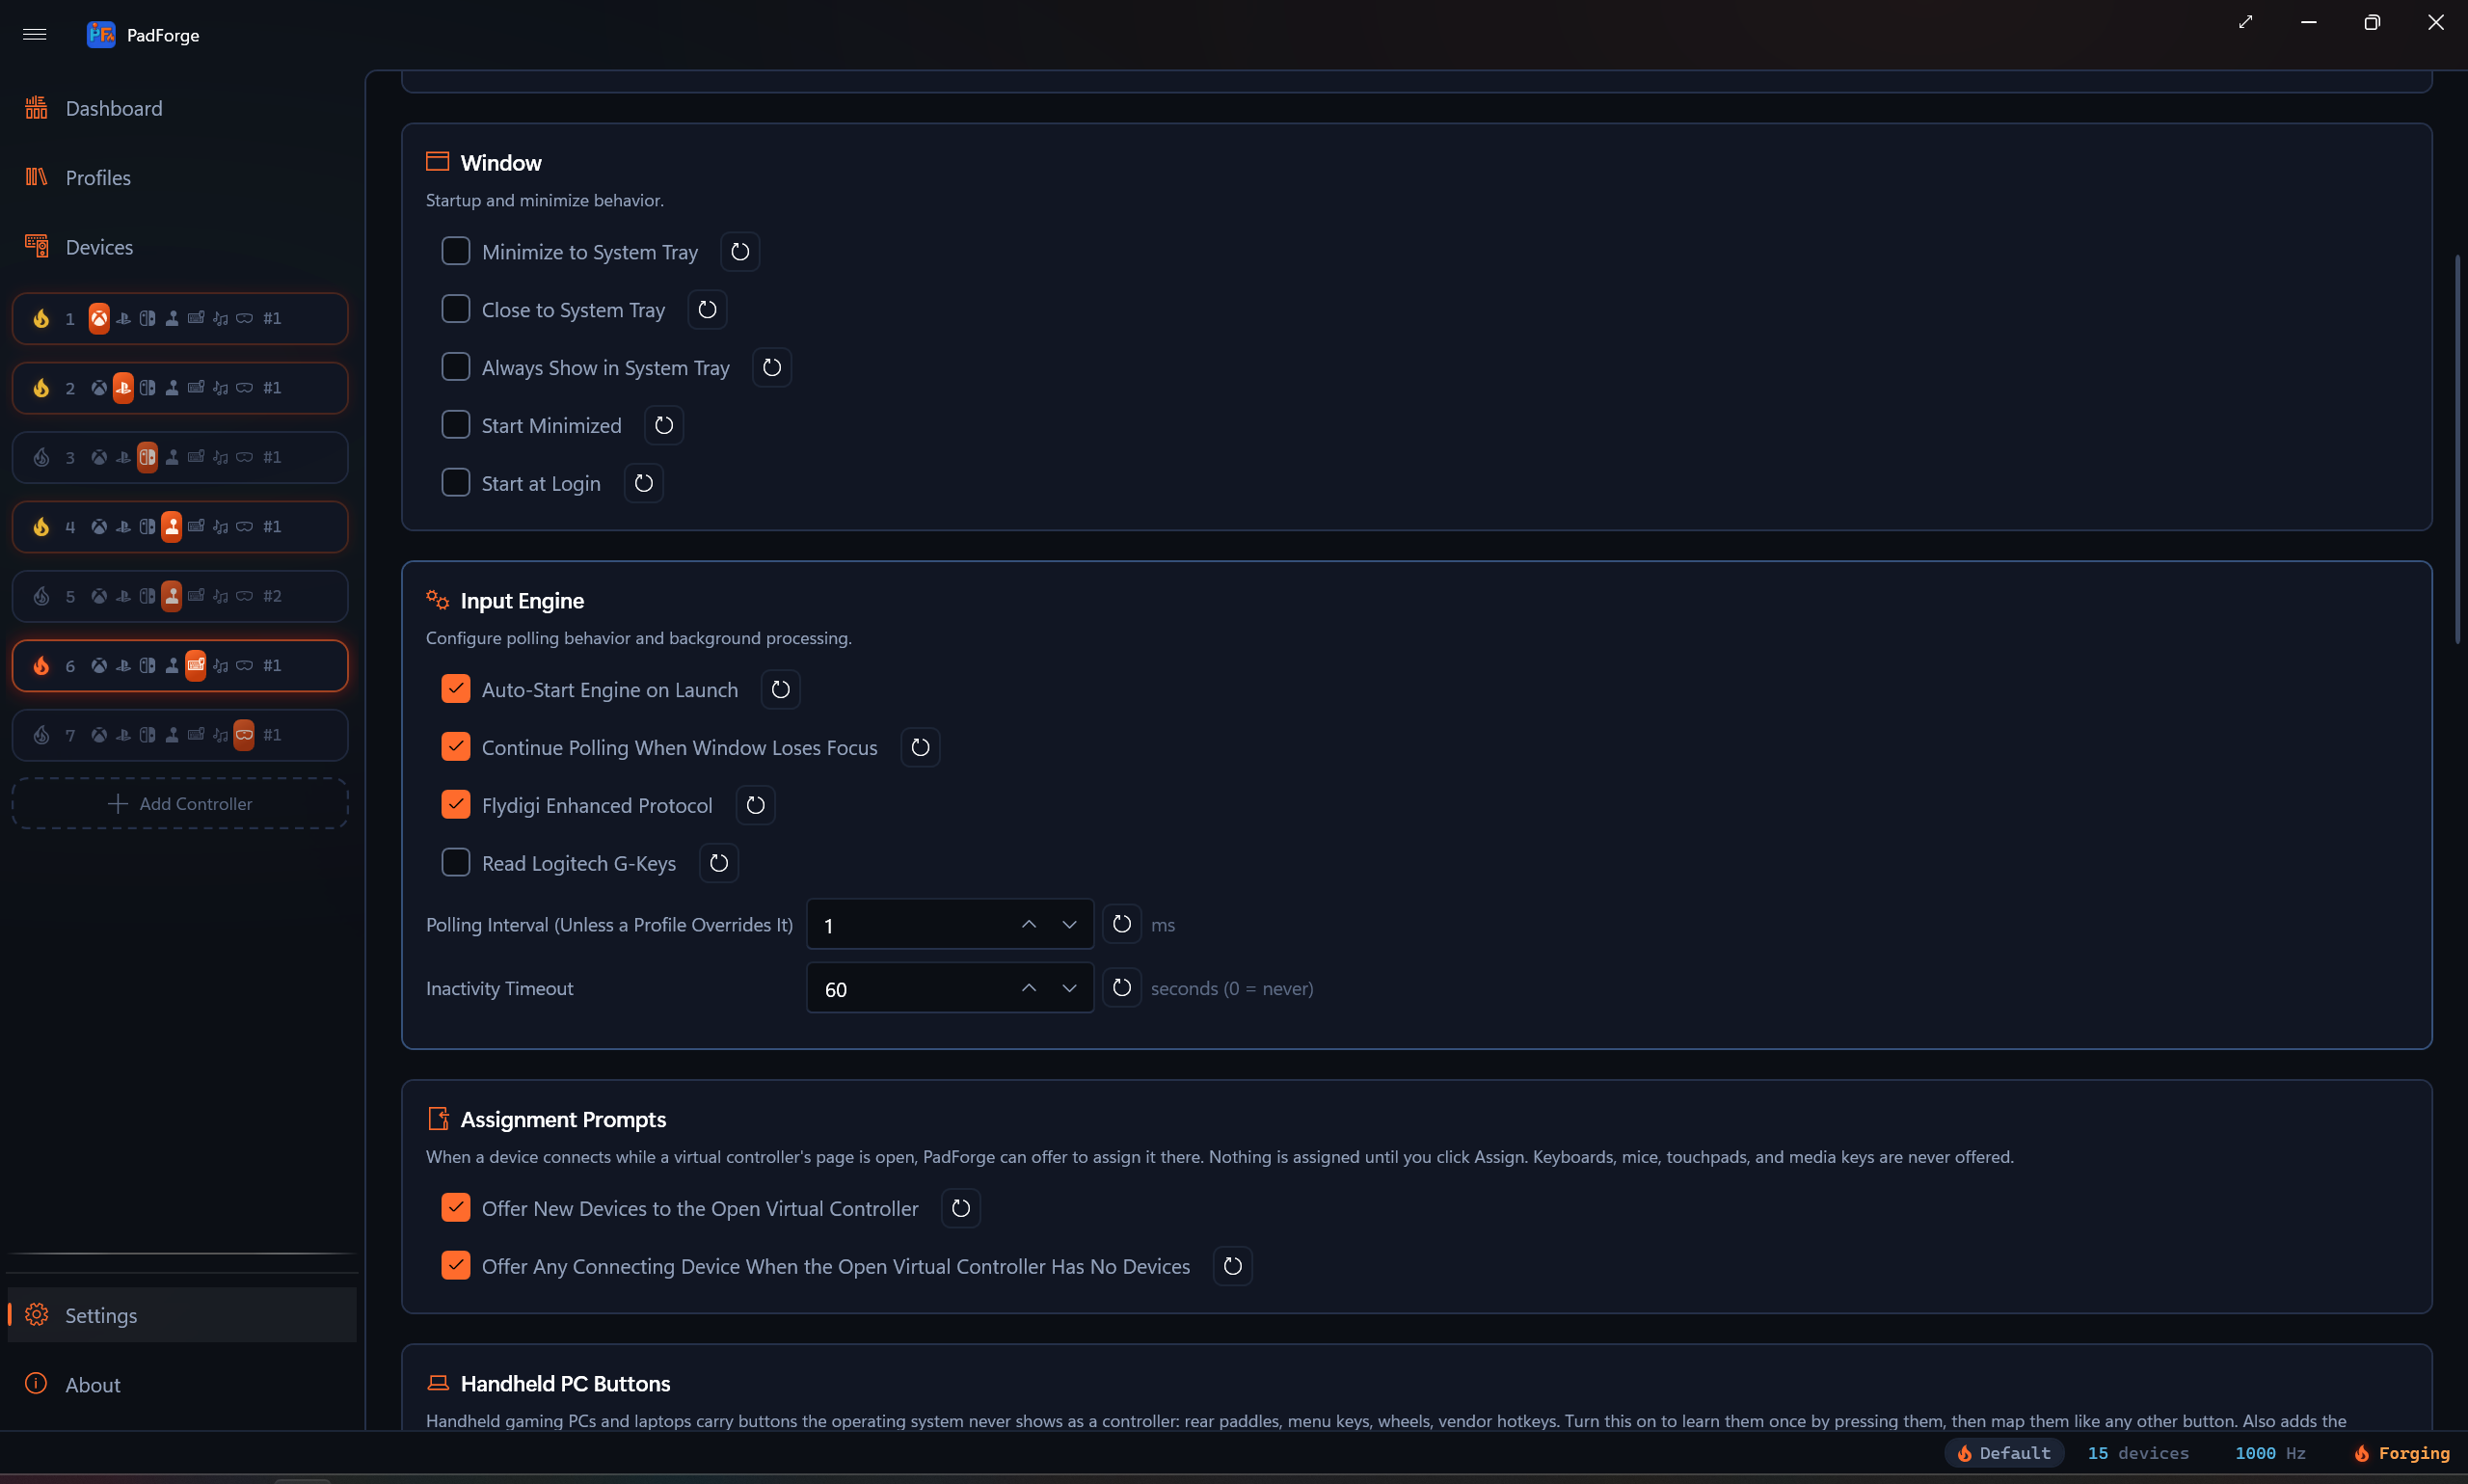Choose the PlayStation icon on controller 2 row
Screen dimensions: 2468x1484
pos(123,388)
